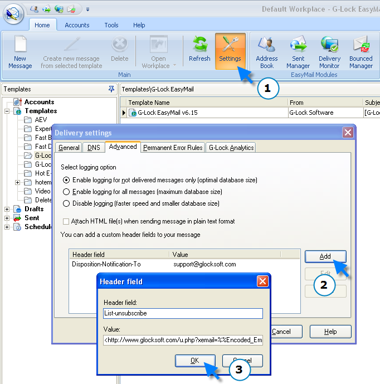This screenshot has height=384, width=380.
Task: Click the EasyMail application orb button
Action: (x=13, y=14)
